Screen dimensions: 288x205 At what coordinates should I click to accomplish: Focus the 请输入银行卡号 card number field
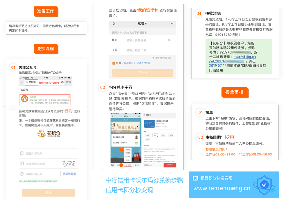[136, 50]
